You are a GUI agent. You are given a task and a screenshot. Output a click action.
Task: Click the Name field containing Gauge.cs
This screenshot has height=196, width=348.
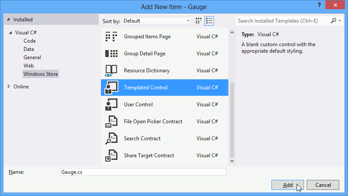coord(143,172)
